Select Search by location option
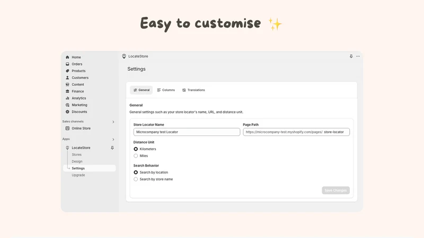The width and height of the screenshot is (424, 238). pos(136,172)
